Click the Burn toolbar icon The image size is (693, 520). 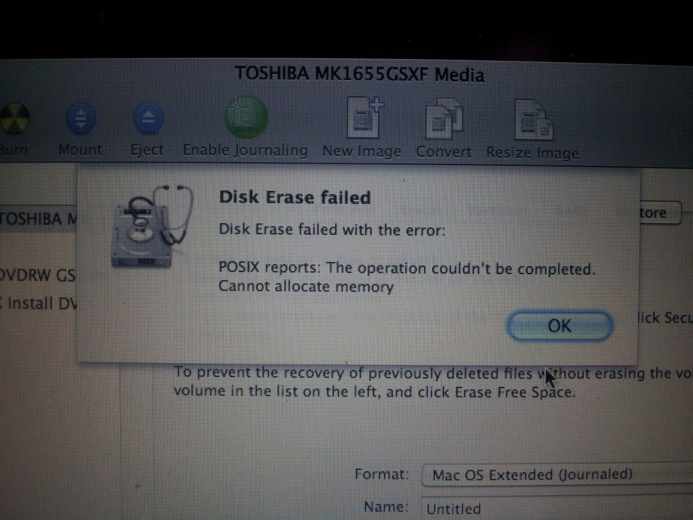(14, 118)
